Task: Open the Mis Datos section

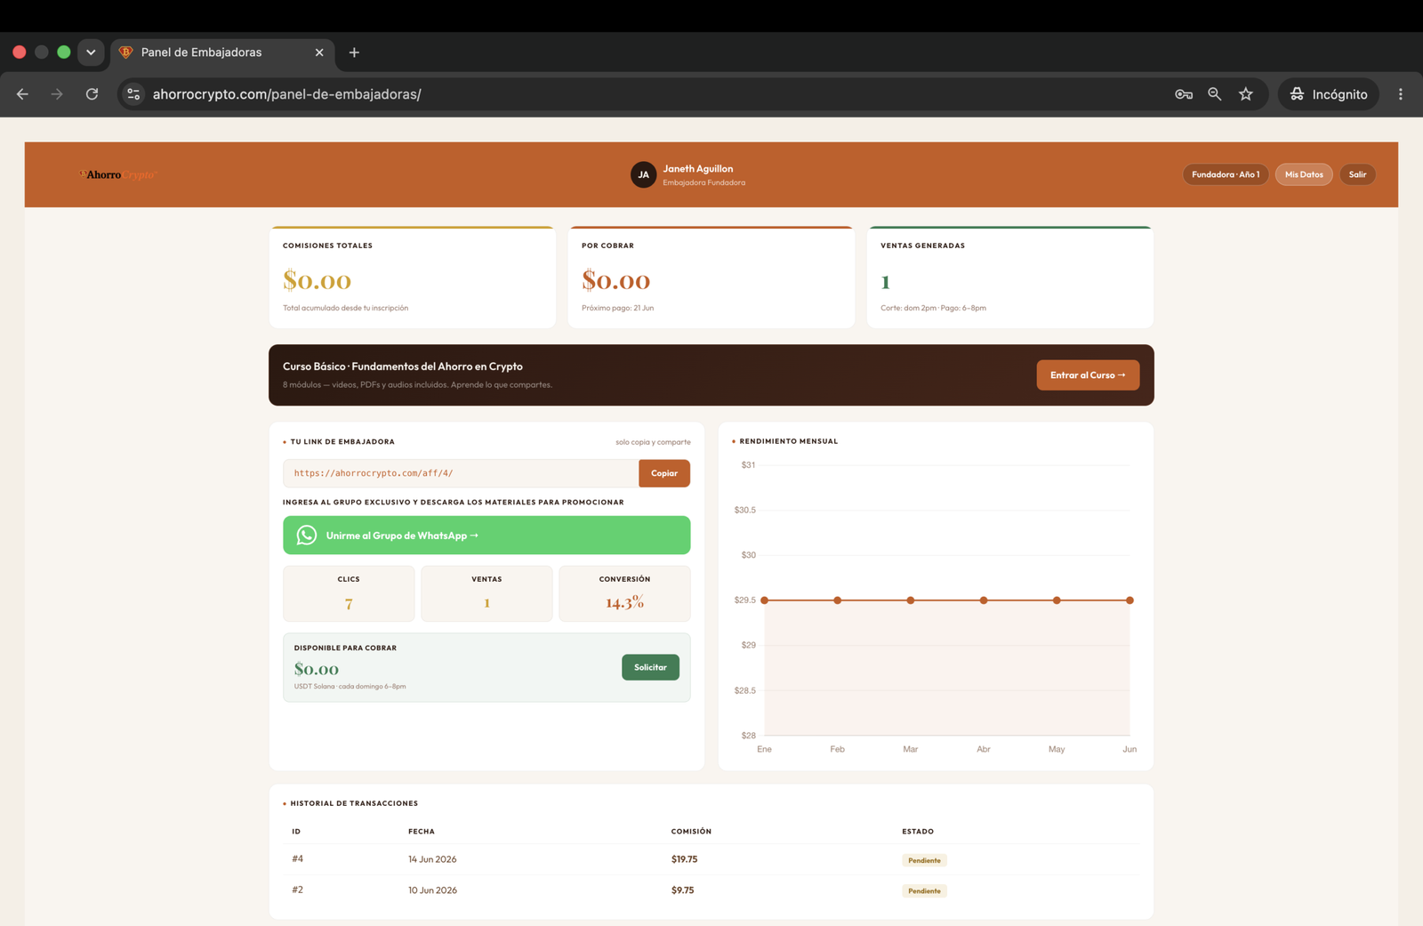Action: (1304, 174)
